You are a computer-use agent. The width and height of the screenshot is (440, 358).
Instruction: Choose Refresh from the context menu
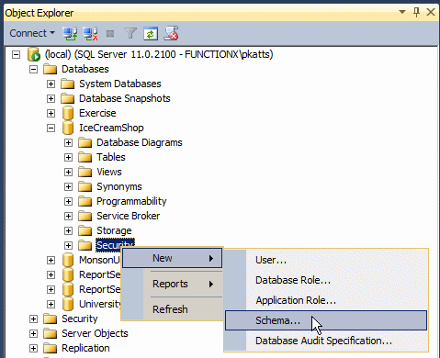pyautogui.click(x=172, y=309)
